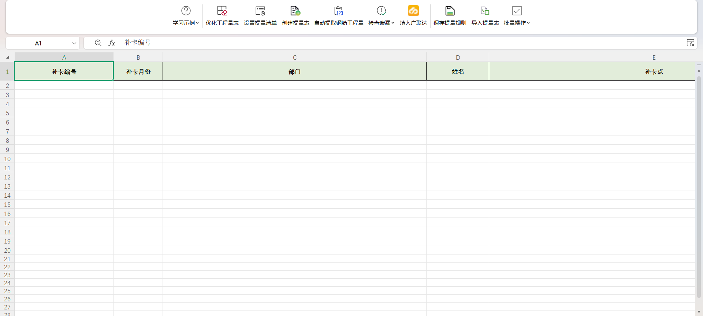Select column C header
The image size is (703, 316).
tap(295, 57)
